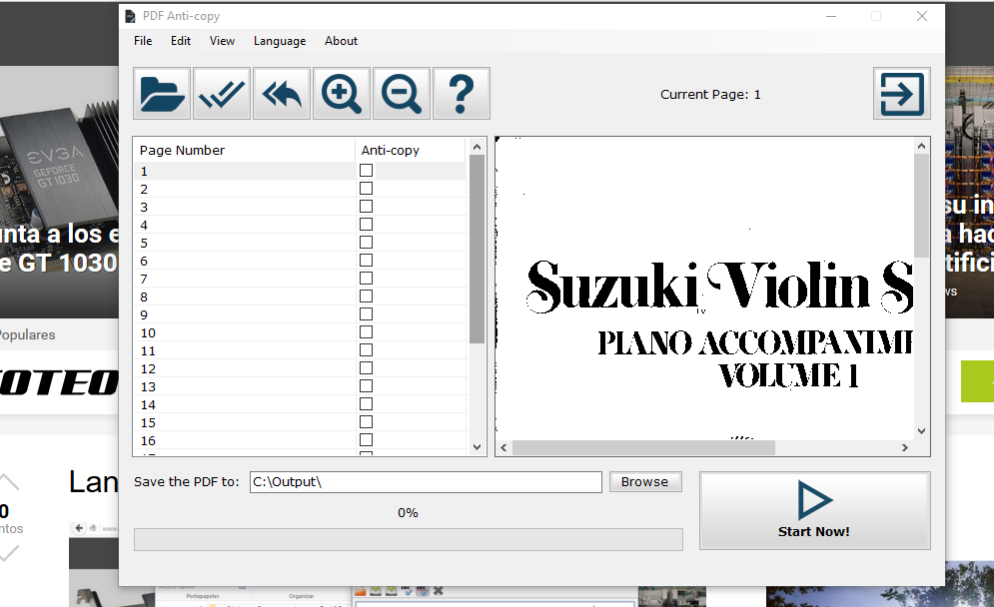Click the conversion progress bar
The width and height of the screenshot is (994, 607).
click(x=409, y=539)
